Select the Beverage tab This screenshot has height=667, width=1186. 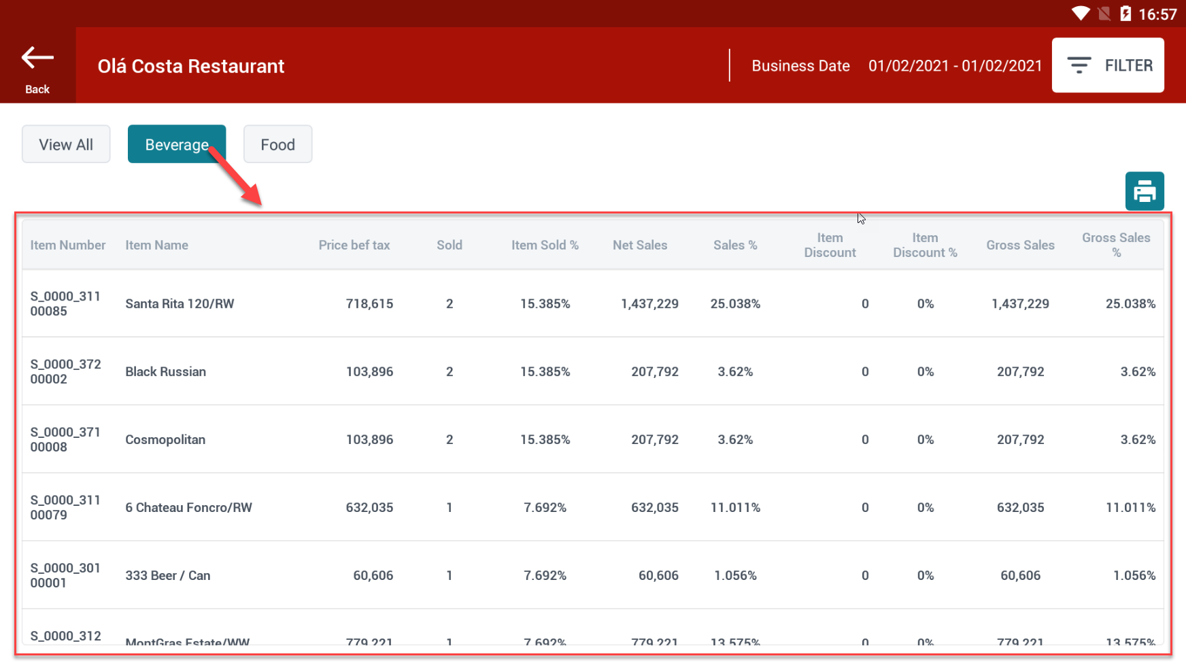pos(177,144)
